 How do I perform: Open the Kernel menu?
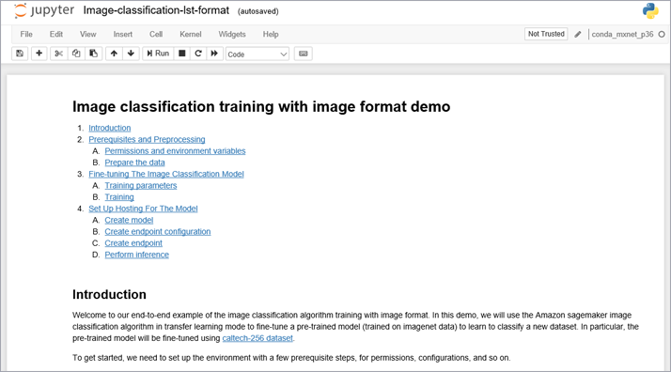coord(191,34)
